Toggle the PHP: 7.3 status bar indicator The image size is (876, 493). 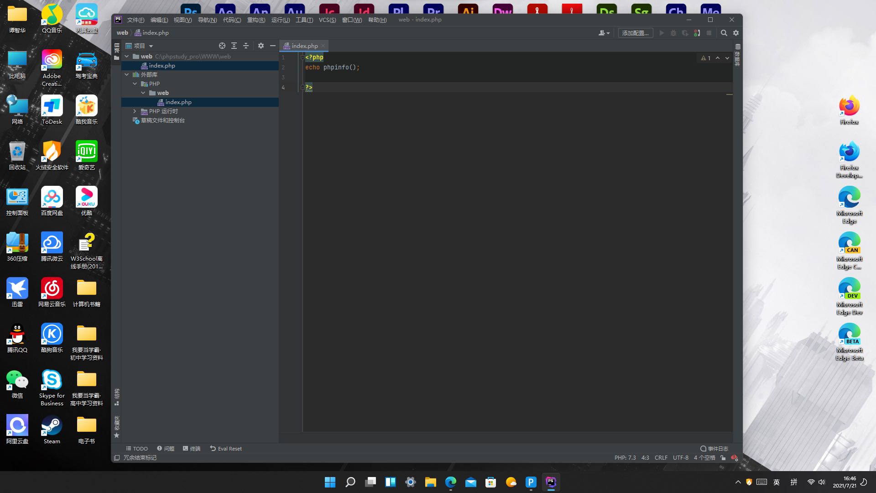click(625, 457)
